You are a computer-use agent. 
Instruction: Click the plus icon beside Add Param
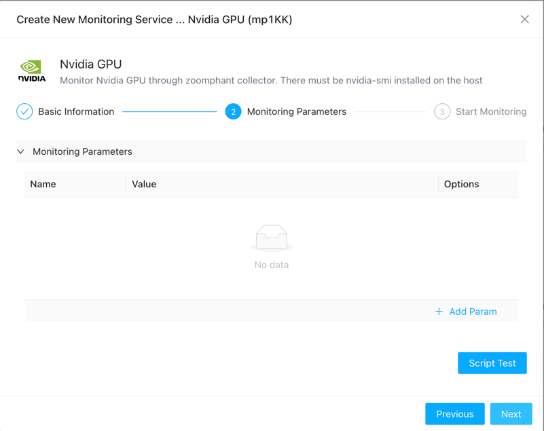[x=439, y=312]
